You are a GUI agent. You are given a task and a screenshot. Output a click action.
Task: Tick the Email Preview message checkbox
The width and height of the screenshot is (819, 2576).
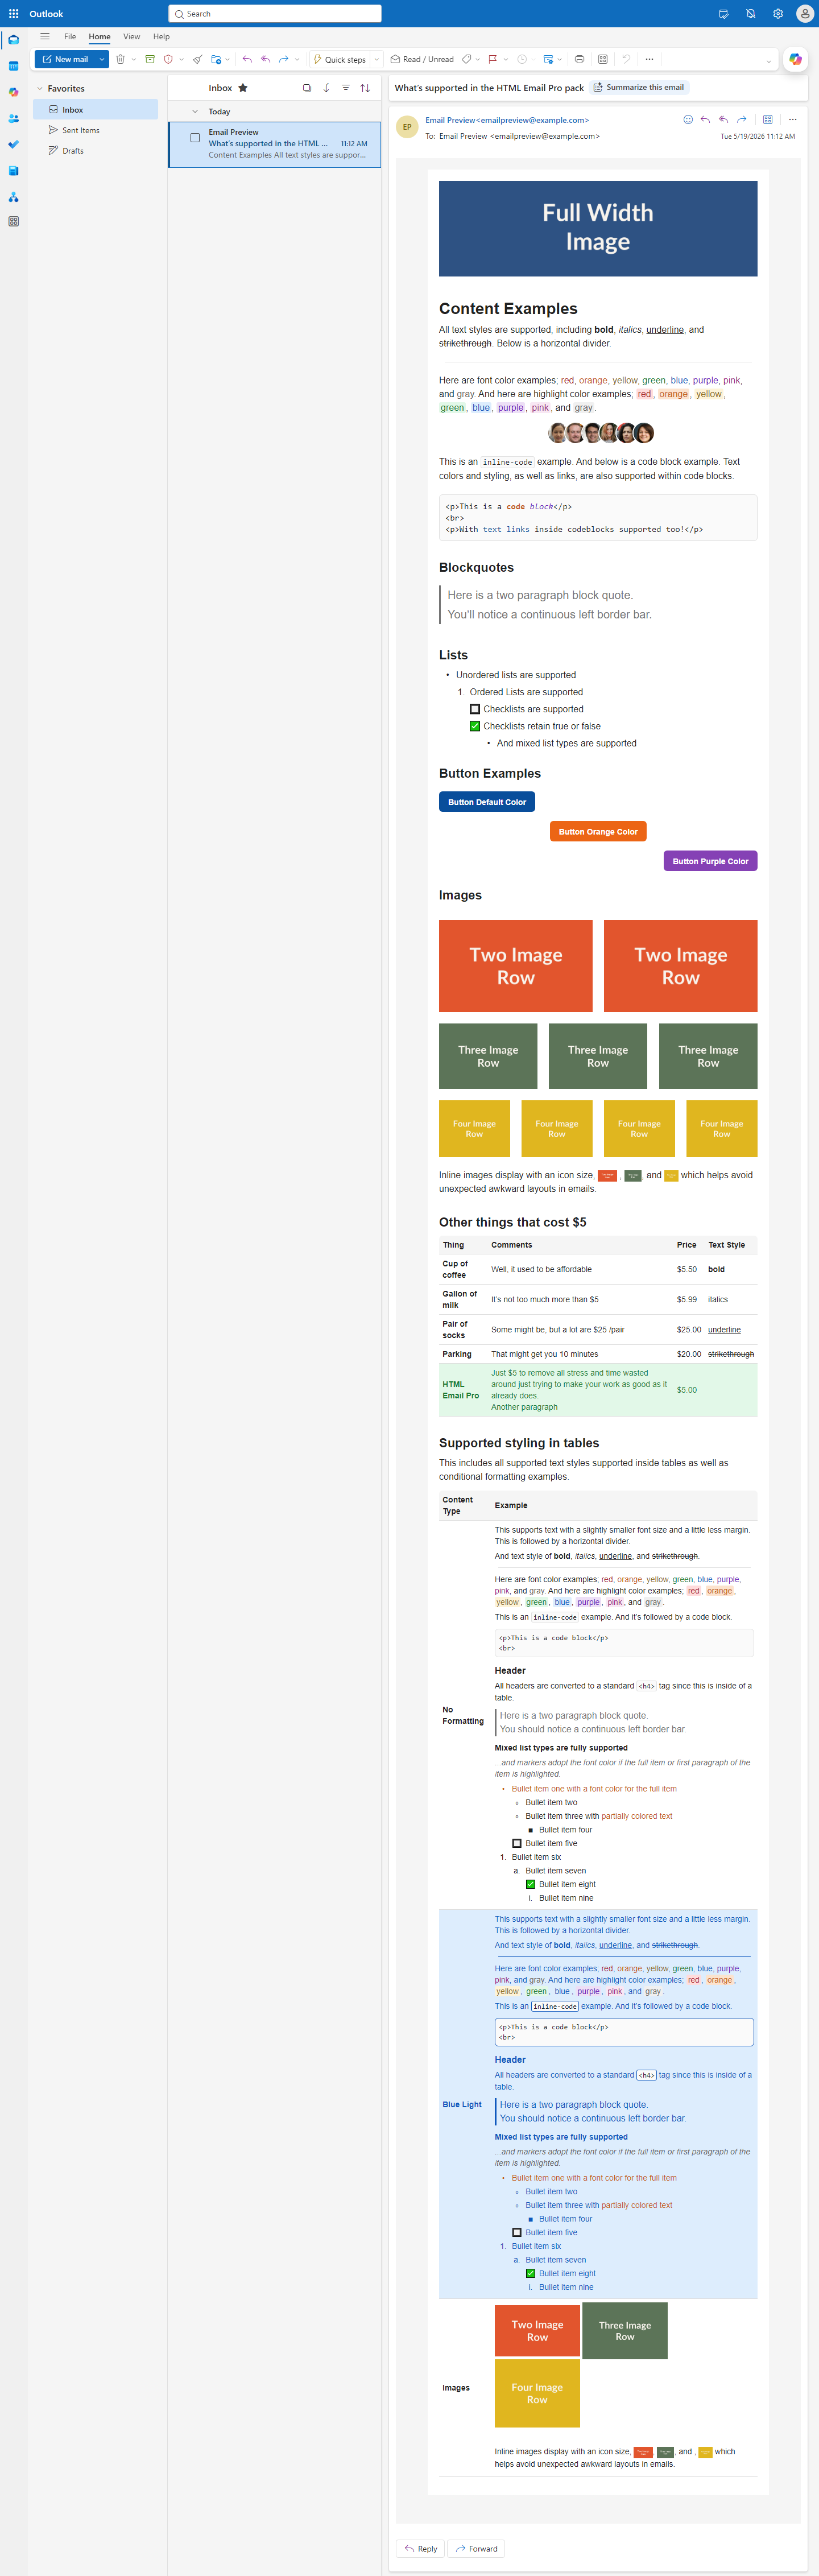195,138
